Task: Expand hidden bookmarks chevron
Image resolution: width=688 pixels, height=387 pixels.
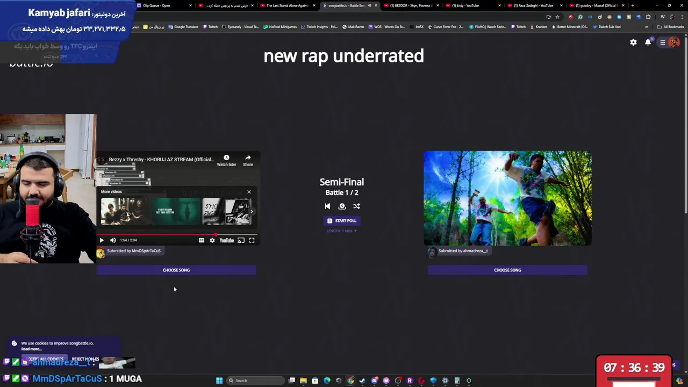Action: click(x=647, y=27)
